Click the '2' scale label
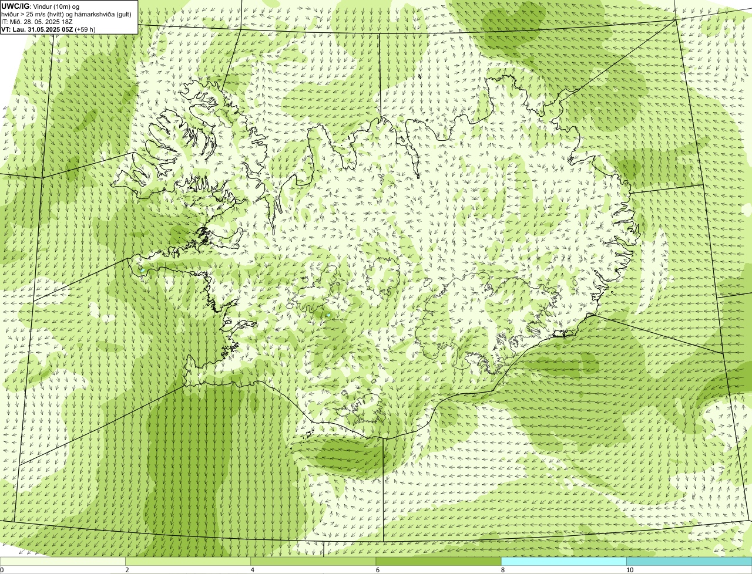Image resolution: width=752 pixels, height=574 pixels. pyautogui.click(x=127, y=570)
